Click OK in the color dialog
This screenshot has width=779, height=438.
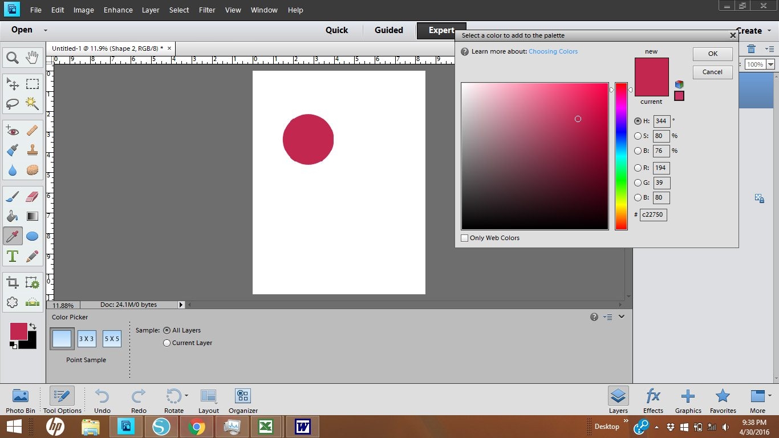[712, 54]
